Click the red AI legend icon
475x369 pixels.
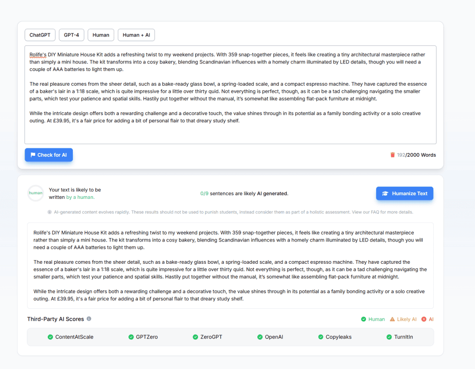(424, 319)
